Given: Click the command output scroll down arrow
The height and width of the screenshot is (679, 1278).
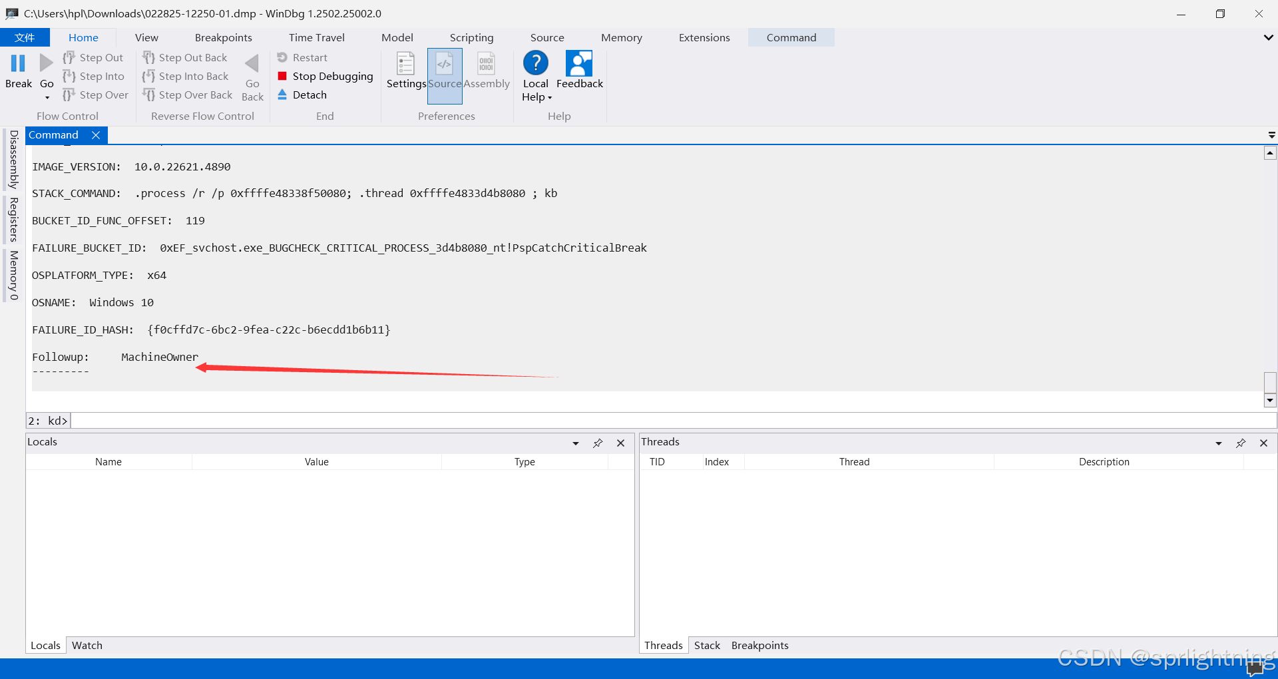Looking at the screenshot, I should tap(1270, 400).
